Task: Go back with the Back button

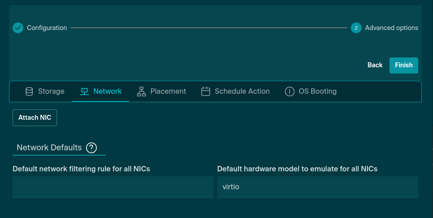Action: [375, 65]
